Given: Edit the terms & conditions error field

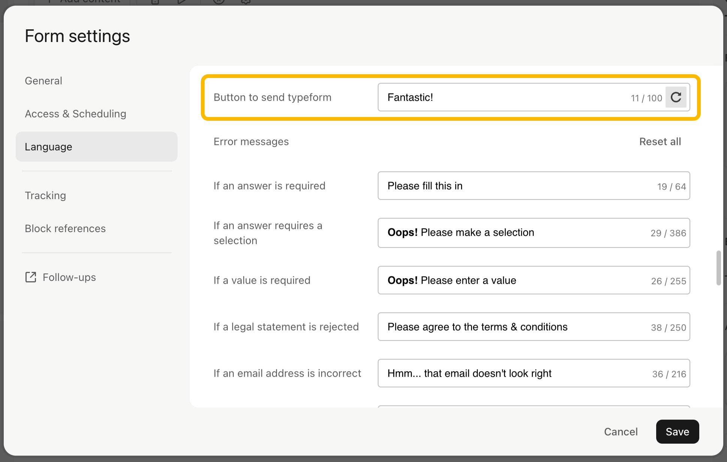Looking at the screenshot, I should tap(517, 327).
